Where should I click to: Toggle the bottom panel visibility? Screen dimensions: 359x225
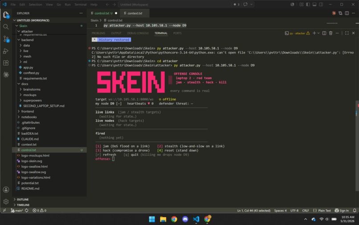pos(314,4)
